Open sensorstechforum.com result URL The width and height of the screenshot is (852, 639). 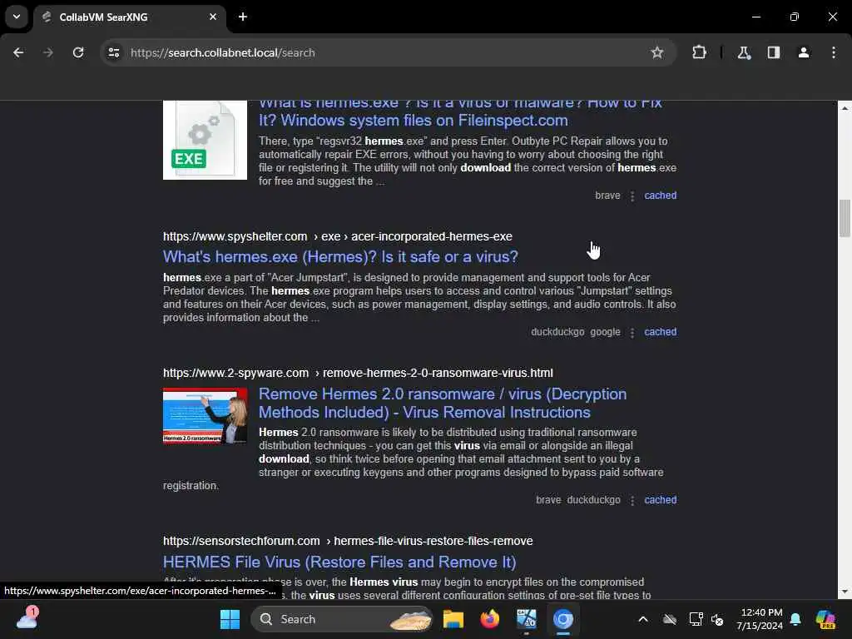(348, 541)
